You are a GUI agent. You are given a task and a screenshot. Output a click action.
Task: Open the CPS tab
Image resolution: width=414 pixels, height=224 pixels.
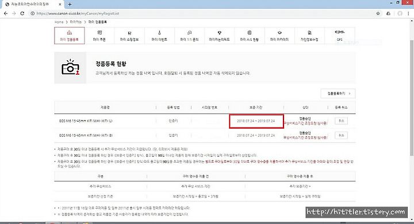pyautogui.click(x=340, y=36)
